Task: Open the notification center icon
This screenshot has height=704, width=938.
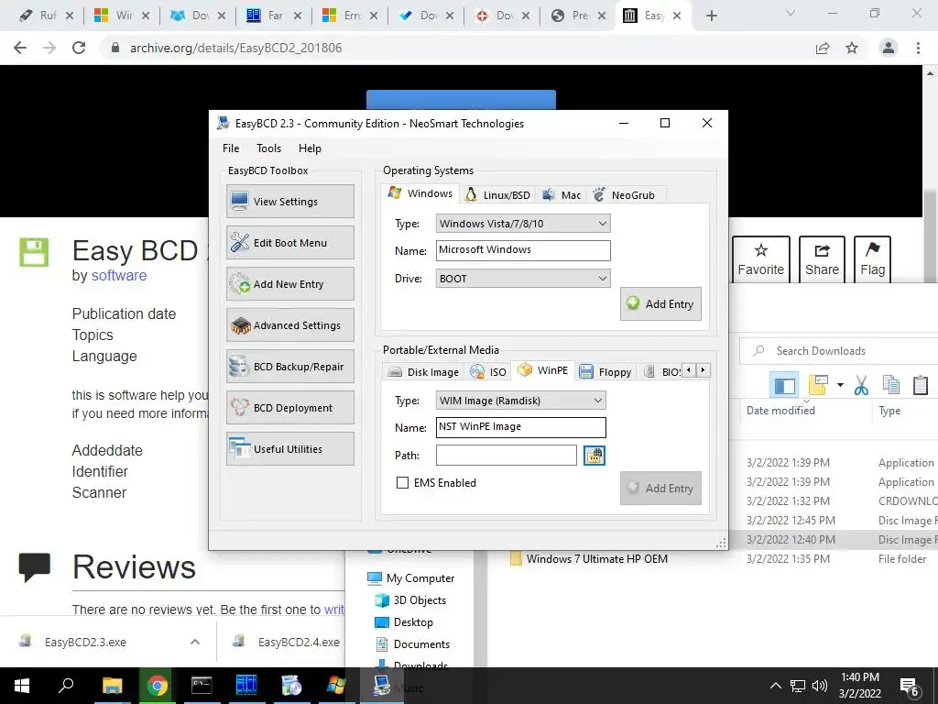Action: point(910,687)
